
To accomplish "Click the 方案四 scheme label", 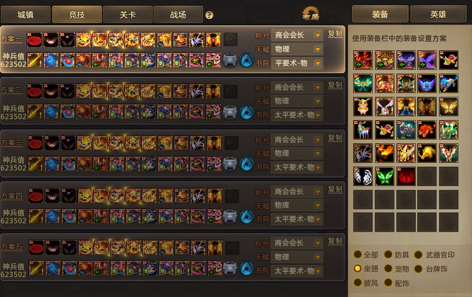I will click(12, 196).
